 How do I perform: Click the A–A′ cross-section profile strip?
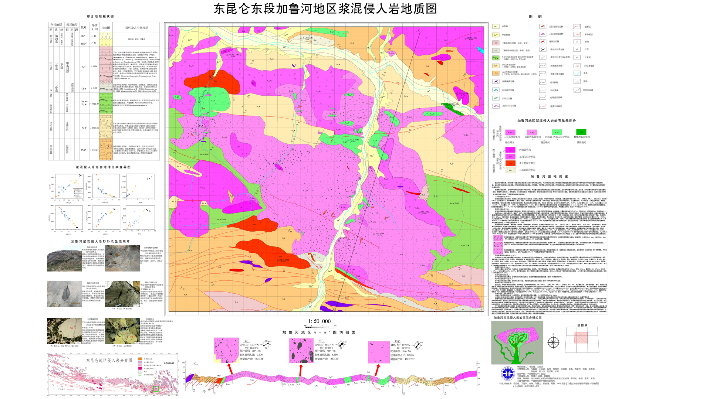pos(332,379)
